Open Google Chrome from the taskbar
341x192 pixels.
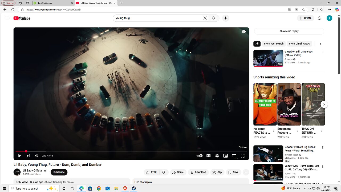tap(99, 189)
